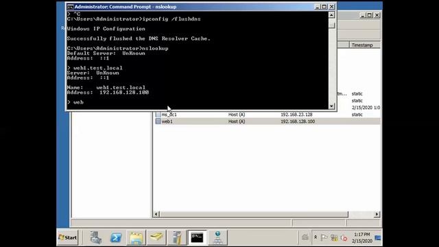This screenshot has width=439, height=247.
Task: Switch to DNS Manager taskbar button
Action: tap(217, 237)
